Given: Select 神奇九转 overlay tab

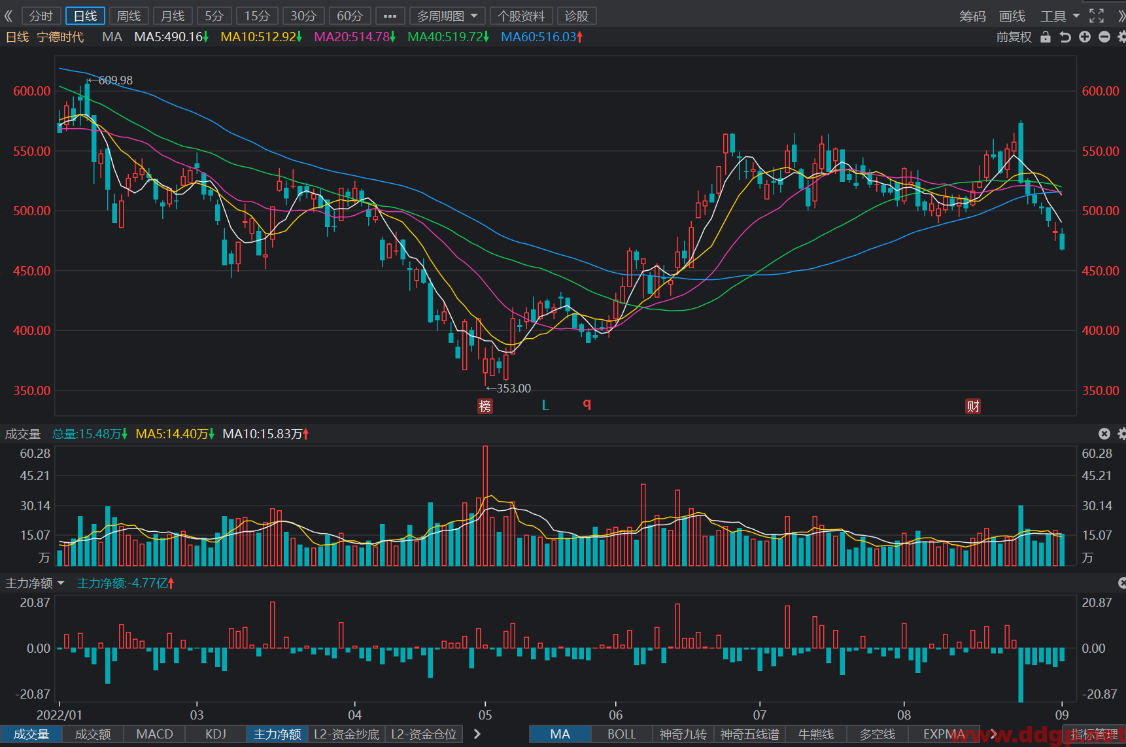Looking at the screenshot, I should (683, 734).
